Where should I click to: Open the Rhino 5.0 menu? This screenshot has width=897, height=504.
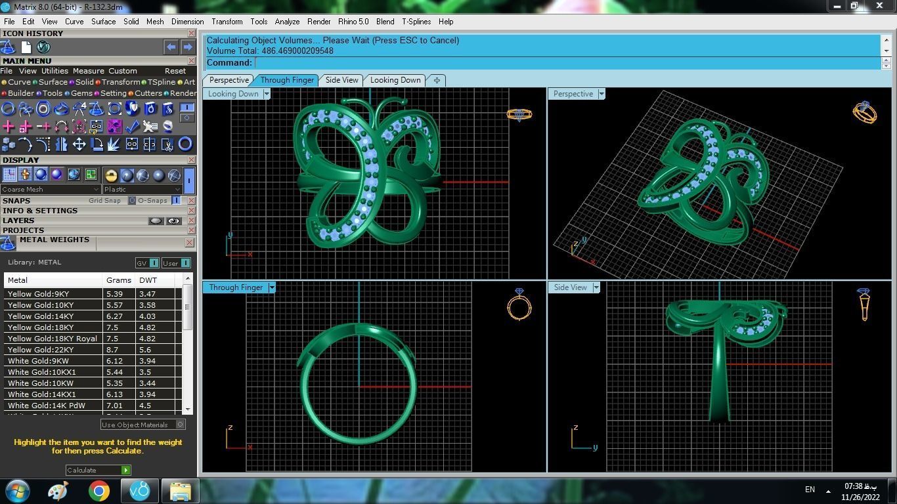[353, 21]
